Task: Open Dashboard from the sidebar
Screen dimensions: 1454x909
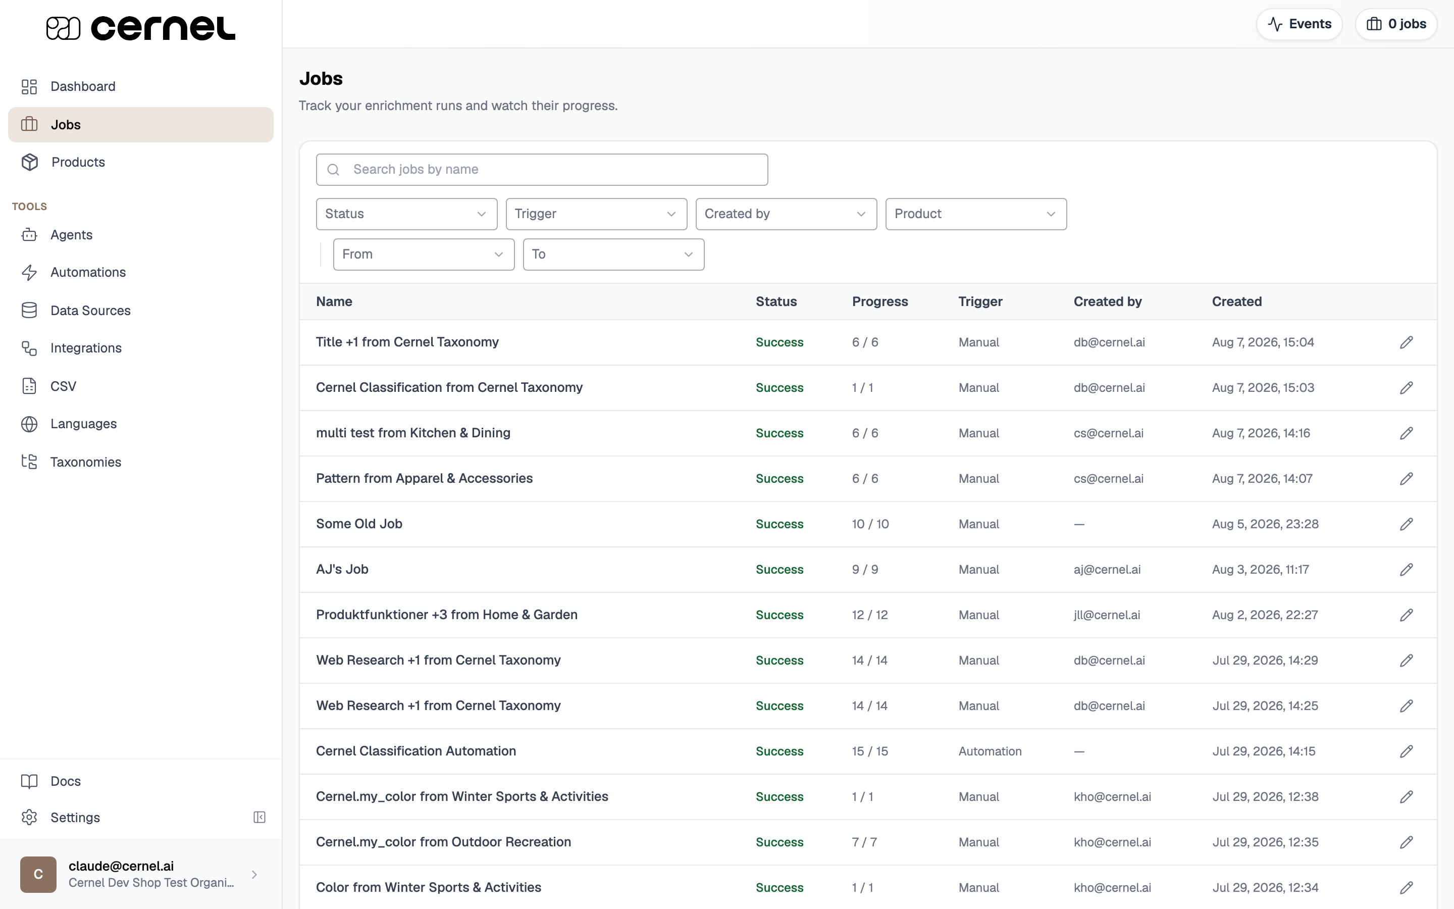Action: pyautogui.click(x=140, y=86)
